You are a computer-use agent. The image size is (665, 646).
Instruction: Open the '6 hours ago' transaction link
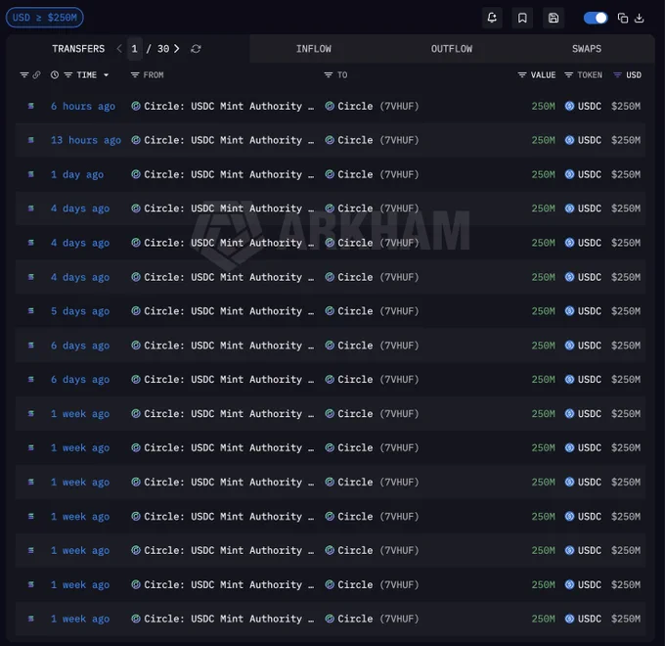83,106
